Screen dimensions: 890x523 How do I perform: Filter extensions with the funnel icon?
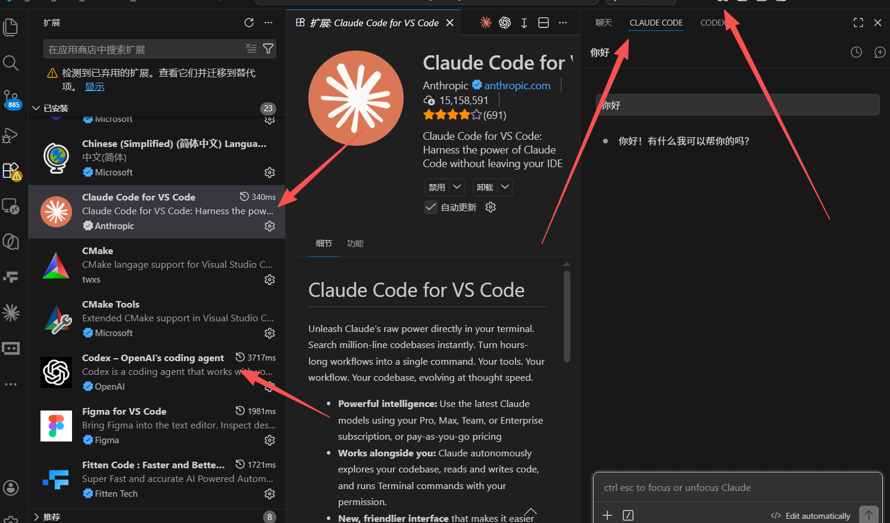pos(268,48)
